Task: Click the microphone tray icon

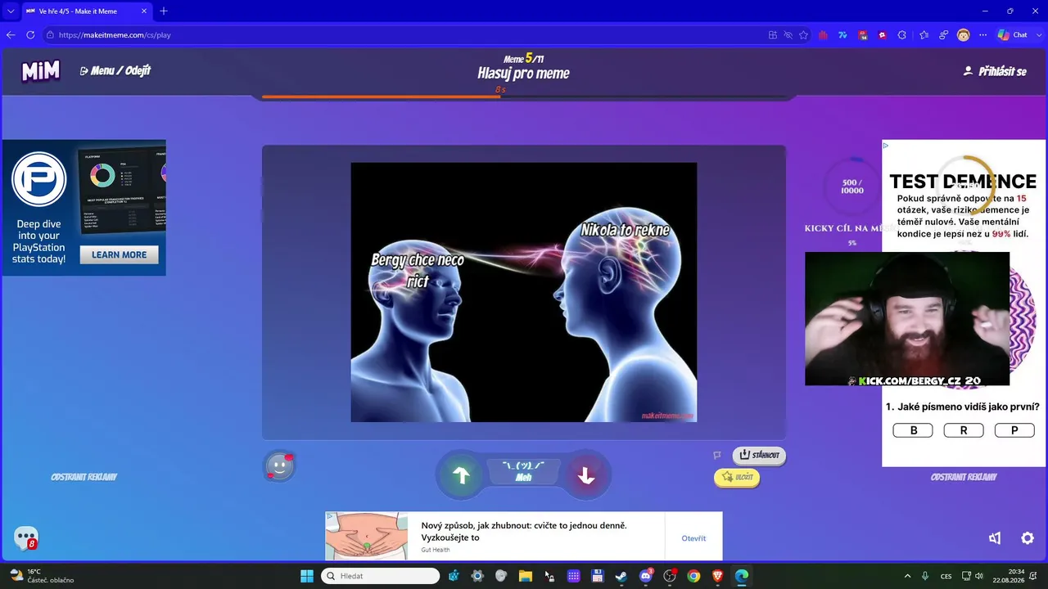Action: 925,576
